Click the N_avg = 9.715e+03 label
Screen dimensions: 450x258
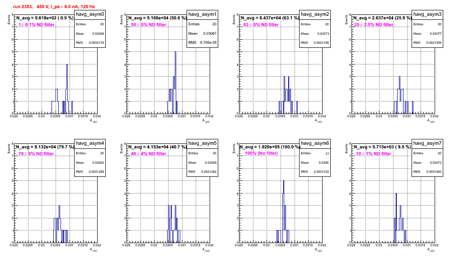point(382,147)
